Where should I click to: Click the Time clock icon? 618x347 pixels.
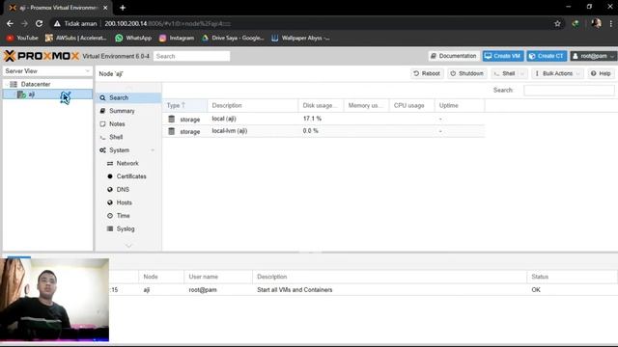click(x=110, y=216)
